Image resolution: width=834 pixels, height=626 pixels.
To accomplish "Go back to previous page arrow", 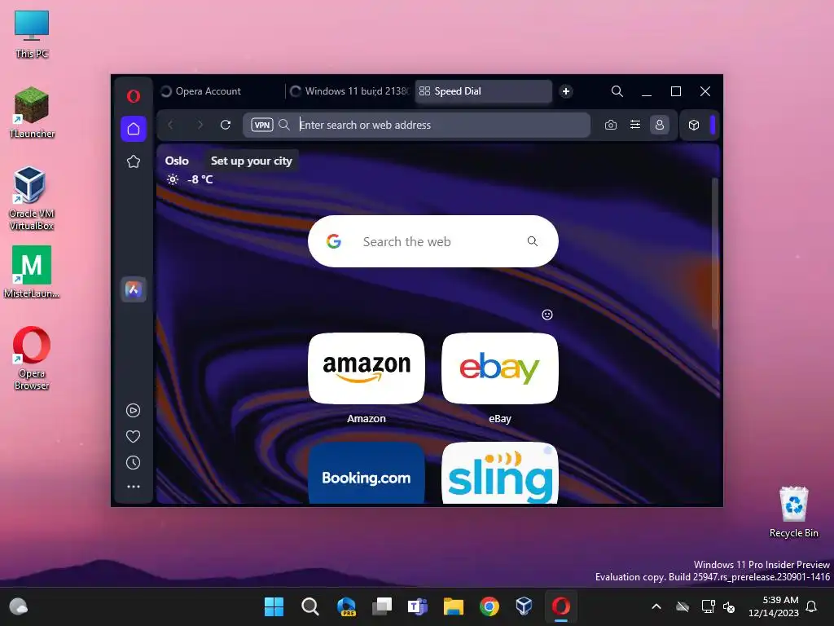I will click(171, 125).
